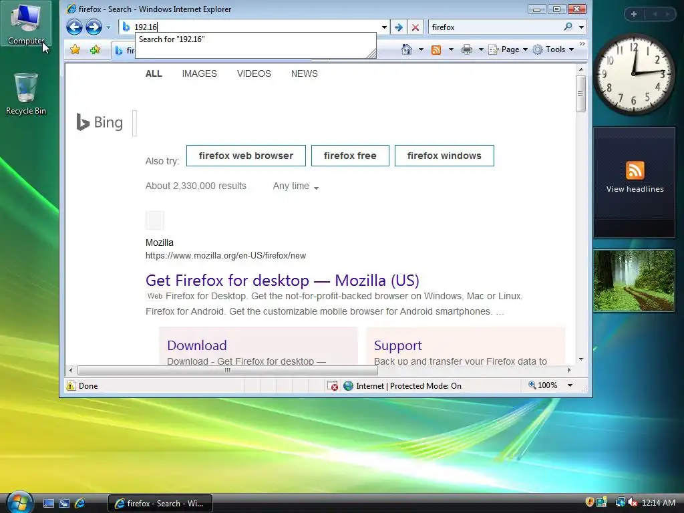Image resolution: width=684 pixels, height=513 pixels.
Task: Select the Computer desktop icon
Action: click(26, 23)
